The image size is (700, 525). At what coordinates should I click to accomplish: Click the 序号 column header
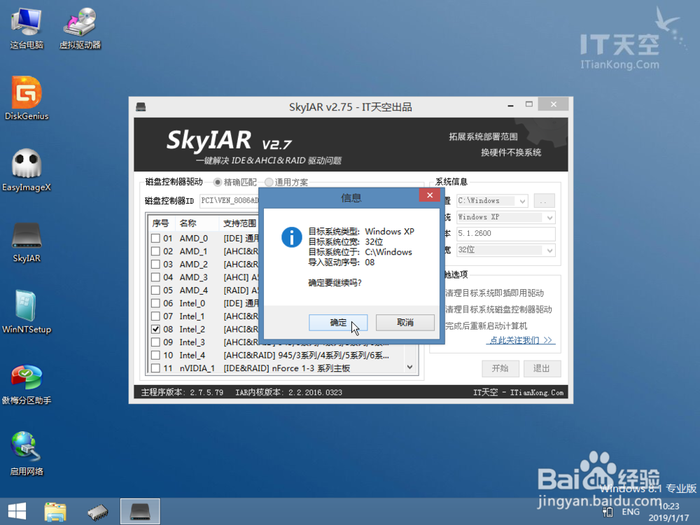[160, 223]
